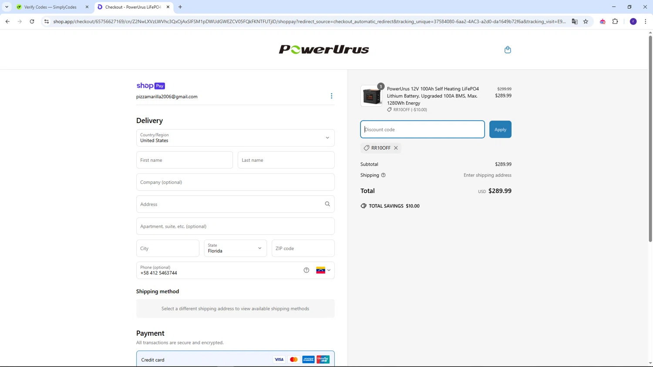
Task: Open shipping info help icon
Action: (x=383, y=175)
